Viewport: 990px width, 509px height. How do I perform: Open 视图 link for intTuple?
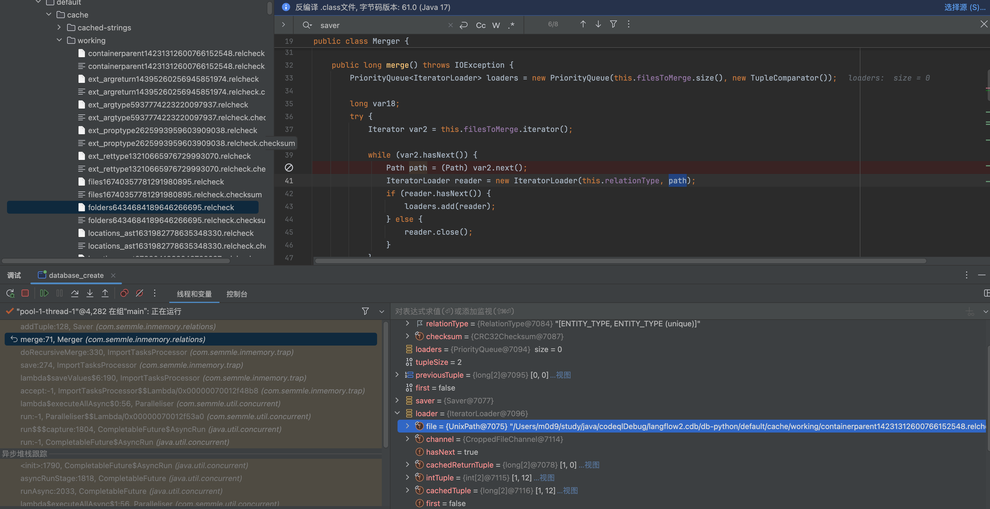point(547,477)
